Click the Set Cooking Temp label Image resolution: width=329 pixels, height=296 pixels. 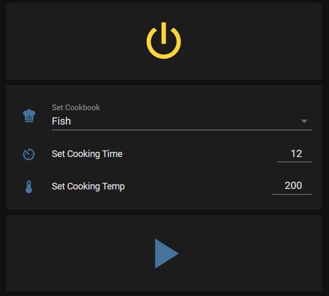88,186
